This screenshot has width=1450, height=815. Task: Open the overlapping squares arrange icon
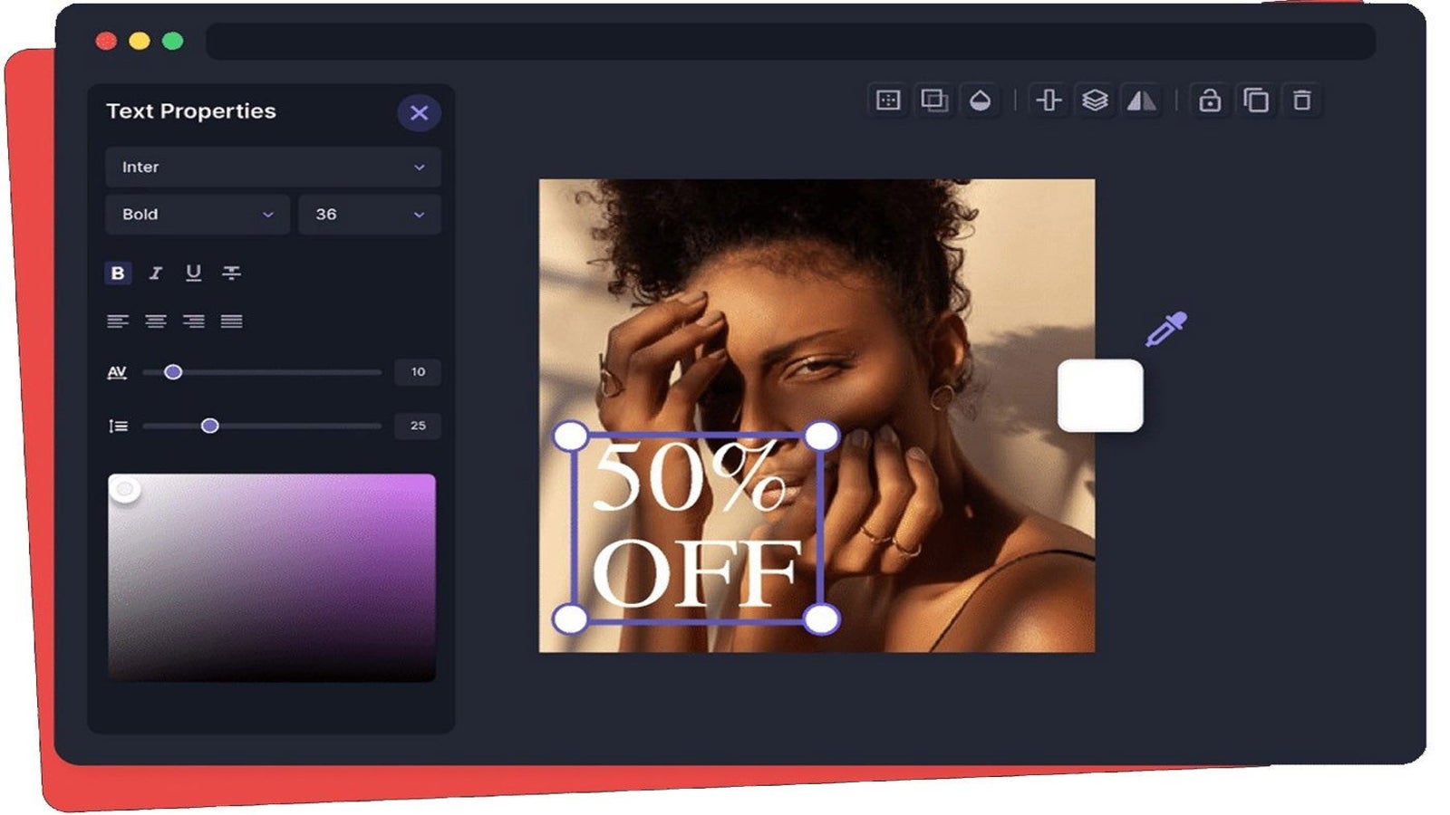click(933, 101)
